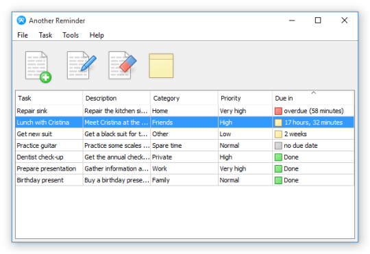
Task: Click yellow square beside 2 weeks
Action: [x=278, y=134]
